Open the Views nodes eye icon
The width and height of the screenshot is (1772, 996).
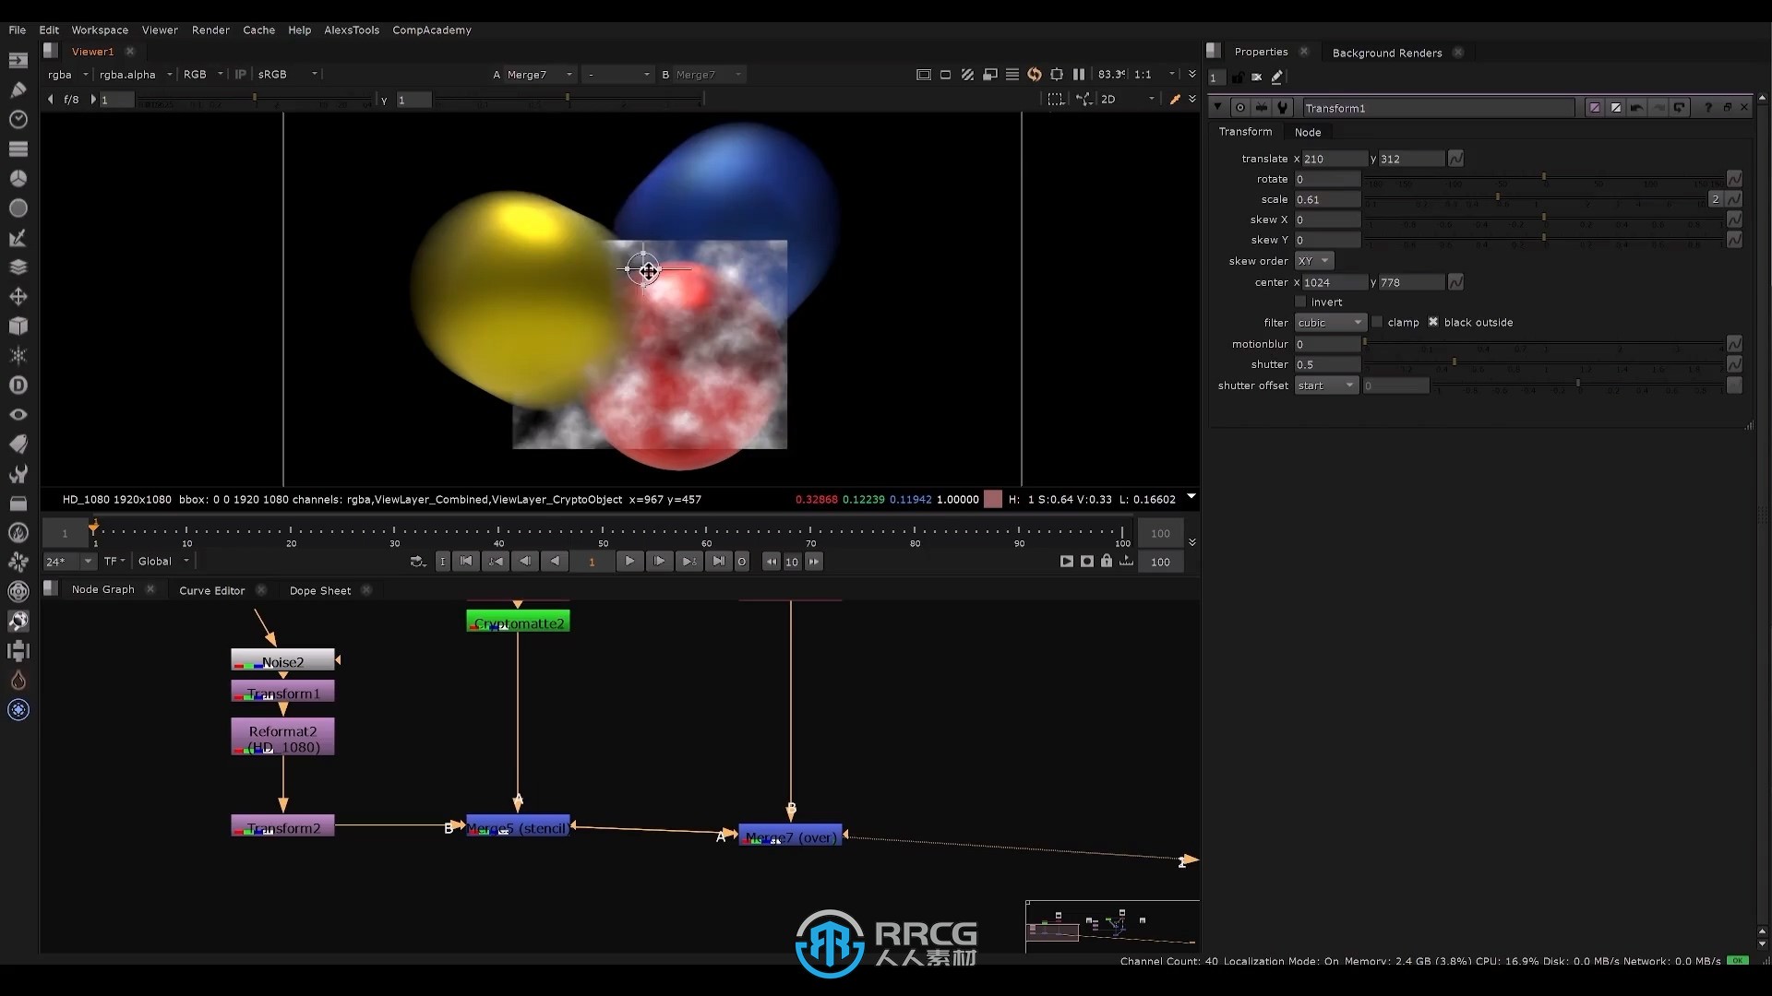click(x=18, y=415)
